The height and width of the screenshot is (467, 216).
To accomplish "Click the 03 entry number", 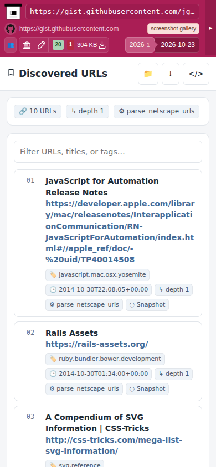I will (30, 416).
